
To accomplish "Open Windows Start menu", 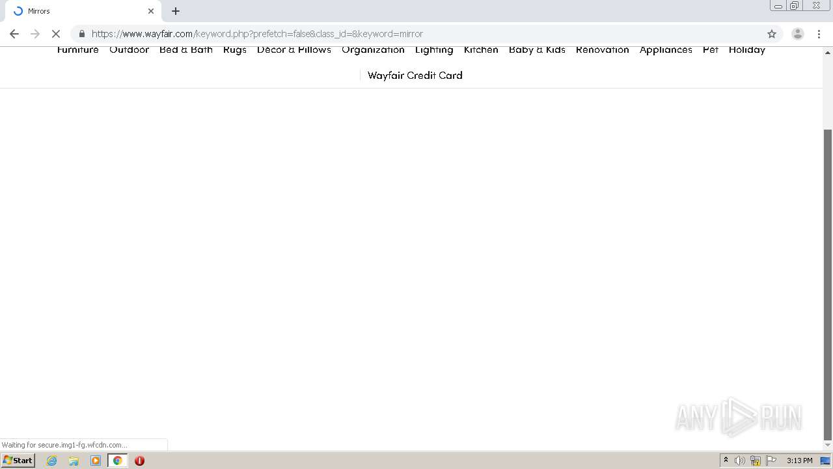I will click(x=18, y=461).
